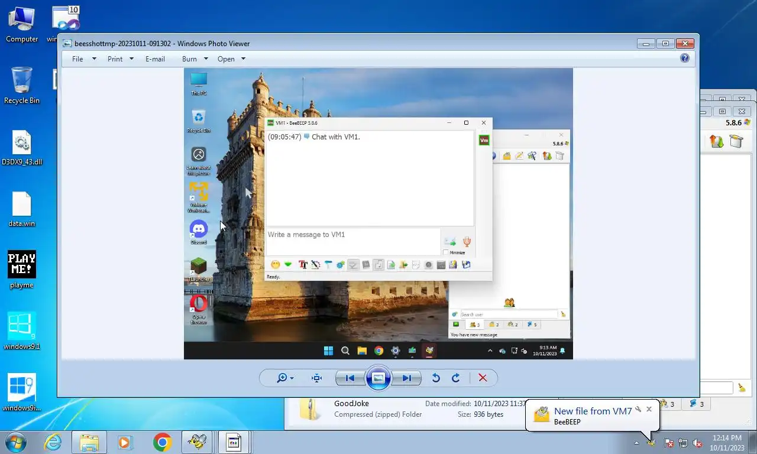Open the File menu in Photo Viewer
Viewport: 757px width, 454px height.
[84, 59]
